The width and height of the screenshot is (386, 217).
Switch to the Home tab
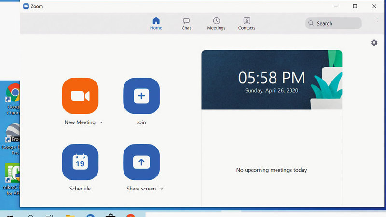coord(156,24)
